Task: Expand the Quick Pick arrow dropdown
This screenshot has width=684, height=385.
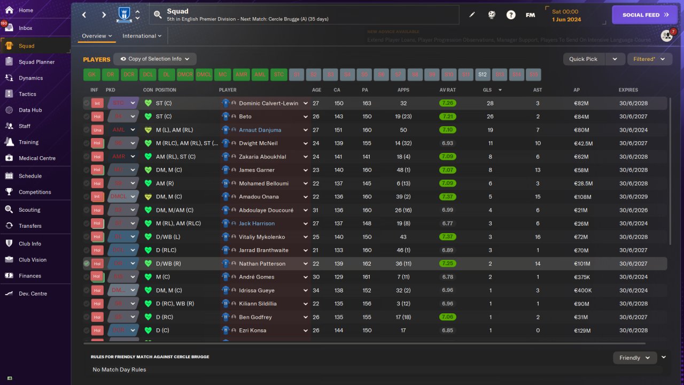Action: click(615, 59)
